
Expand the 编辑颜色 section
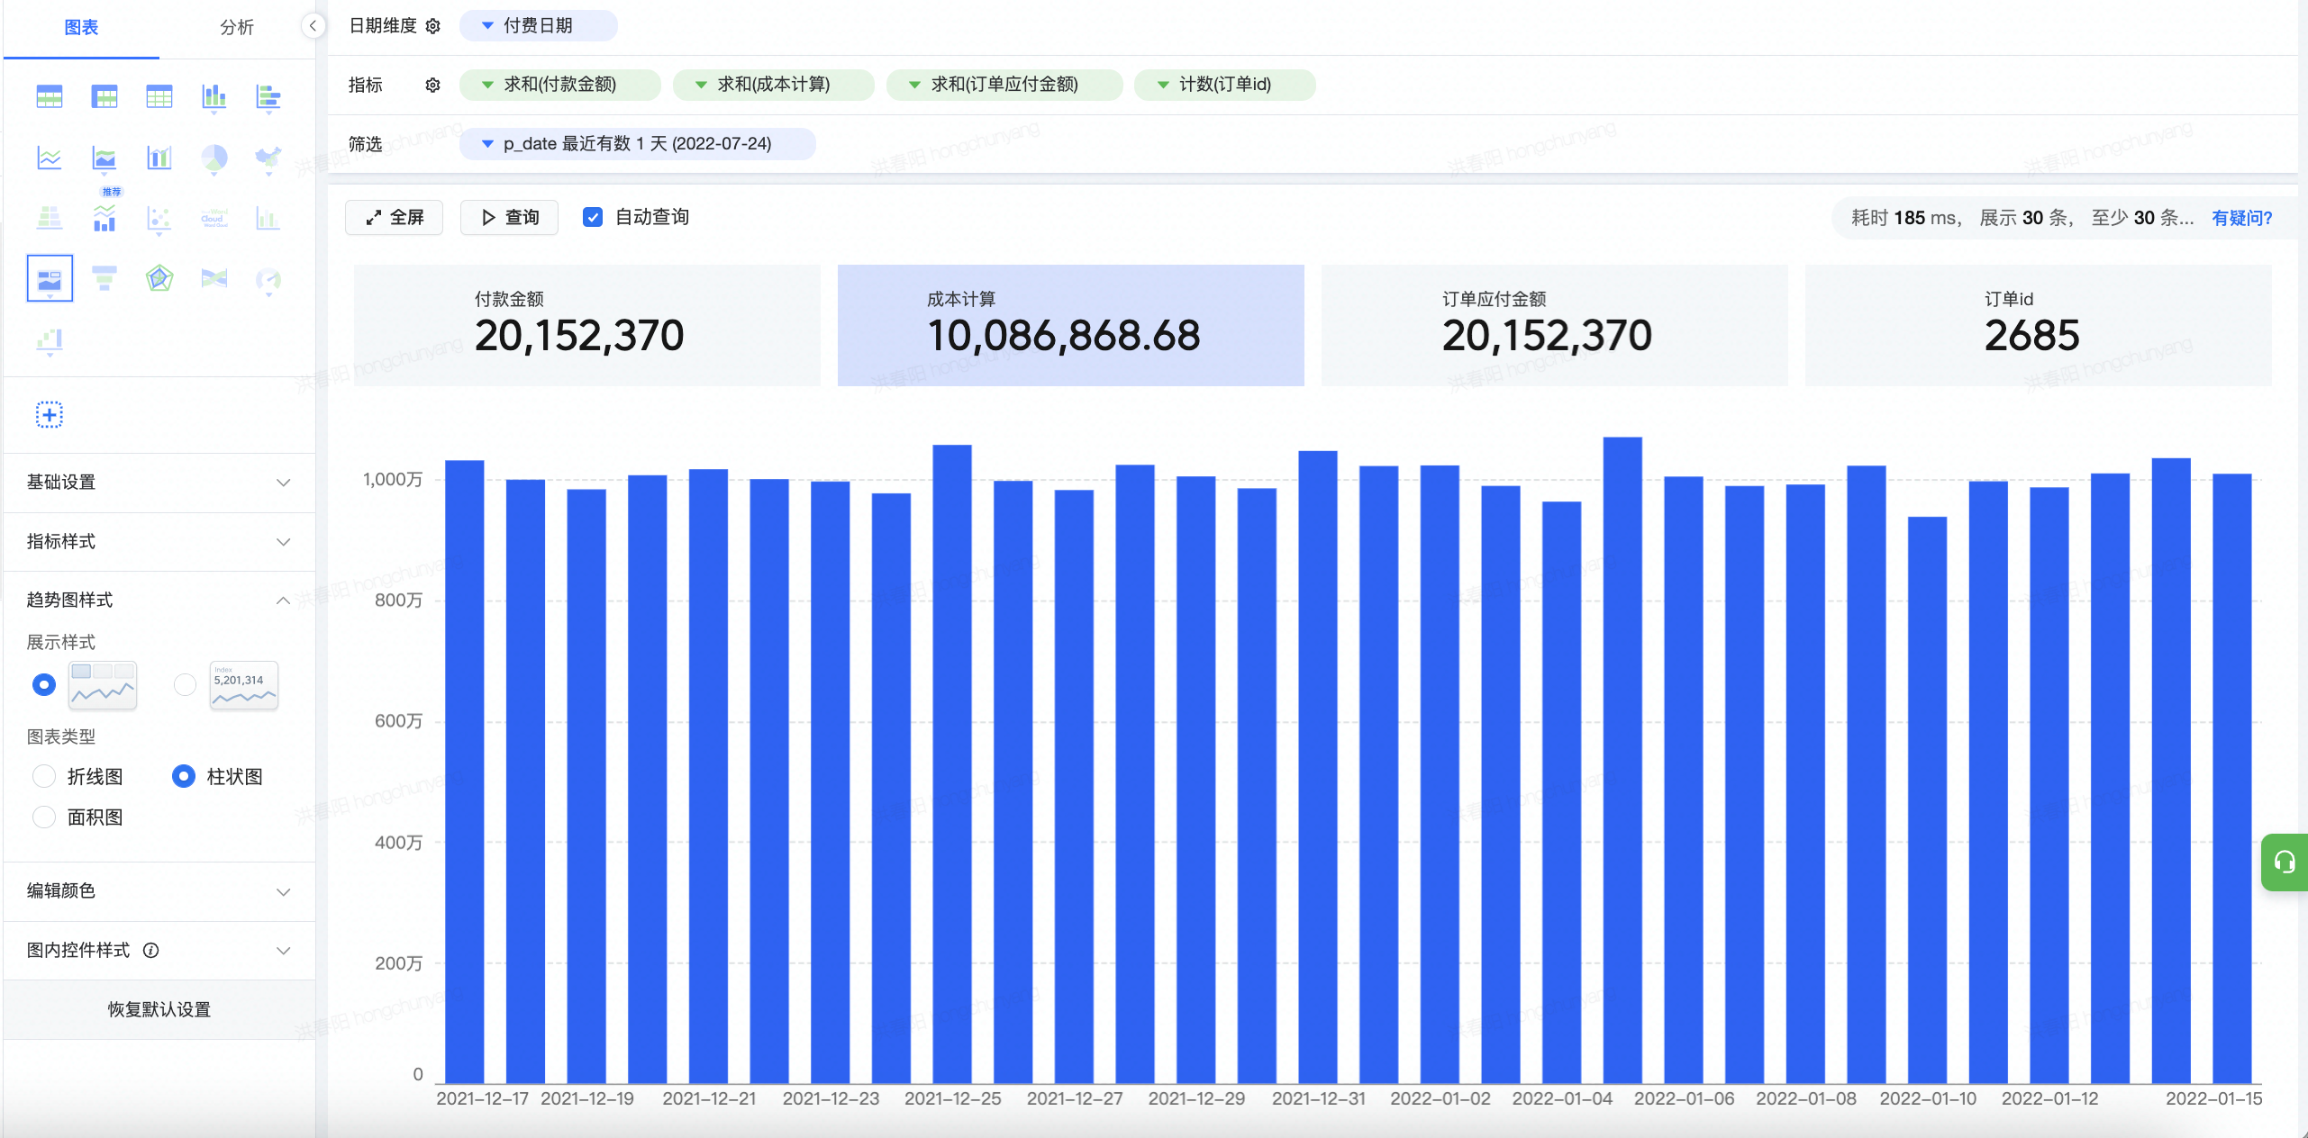(x=159, y=890)
